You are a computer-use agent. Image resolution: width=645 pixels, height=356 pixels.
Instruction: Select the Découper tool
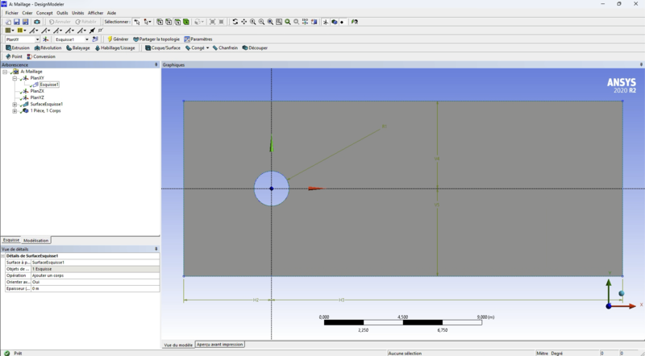coord(255,48)
